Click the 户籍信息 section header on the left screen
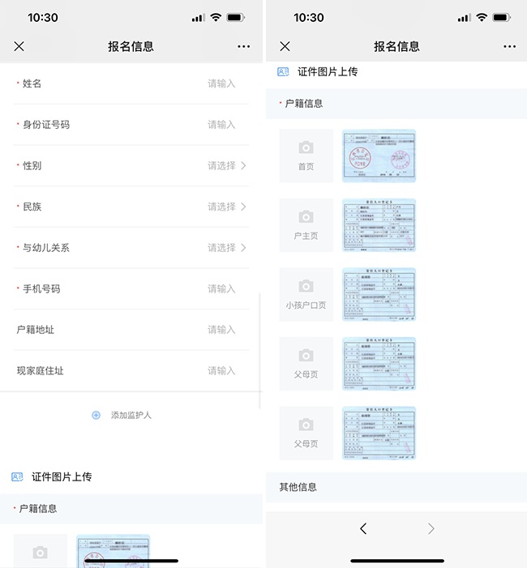 point(131,509)
